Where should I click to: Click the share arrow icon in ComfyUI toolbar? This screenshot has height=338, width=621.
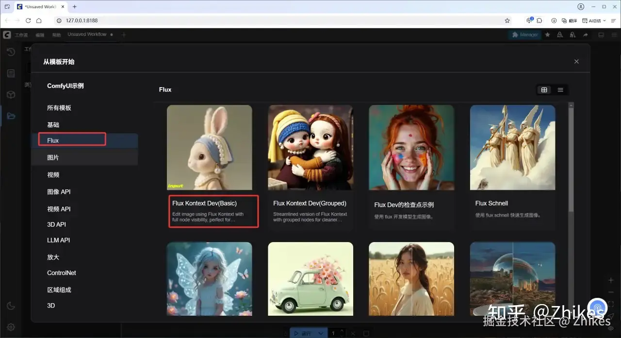click(586, 35)
